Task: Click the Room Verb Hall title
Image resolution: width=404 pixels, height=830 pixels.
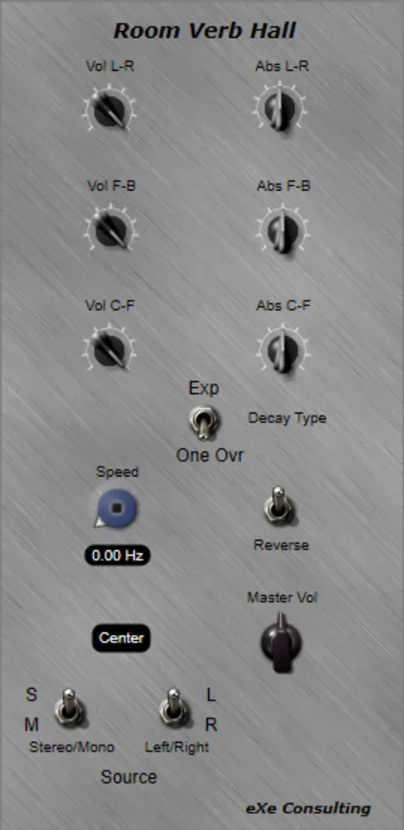Action: [205, 31]
